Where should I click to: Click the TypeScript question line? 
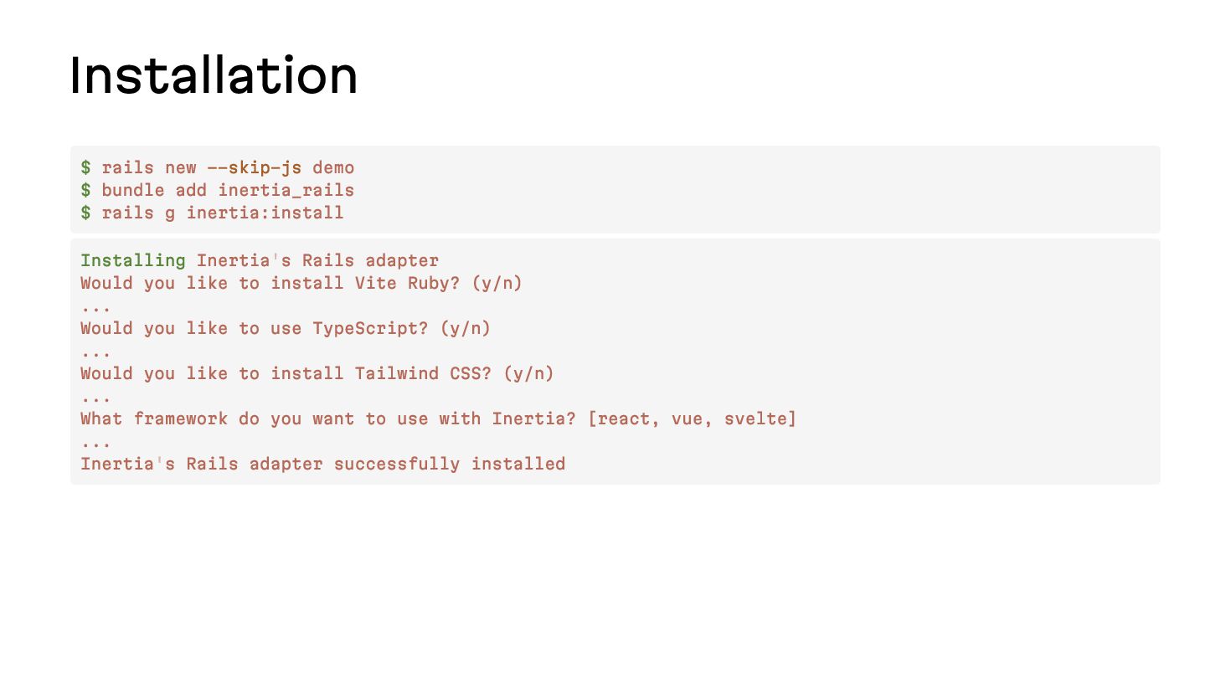click(286, 328)
